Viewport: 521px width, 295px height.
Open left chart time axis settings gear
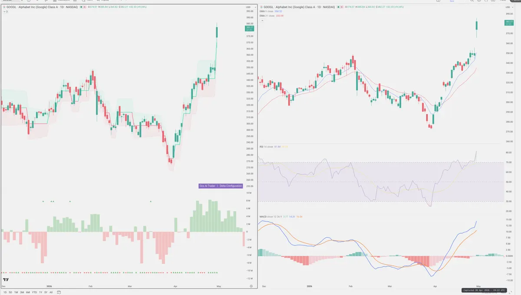pos(251,286)
